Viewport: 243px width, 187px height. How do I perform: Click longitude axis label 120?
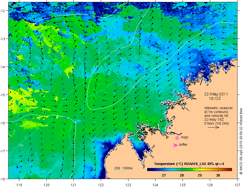pyautogui.click(x=46, y=185)
